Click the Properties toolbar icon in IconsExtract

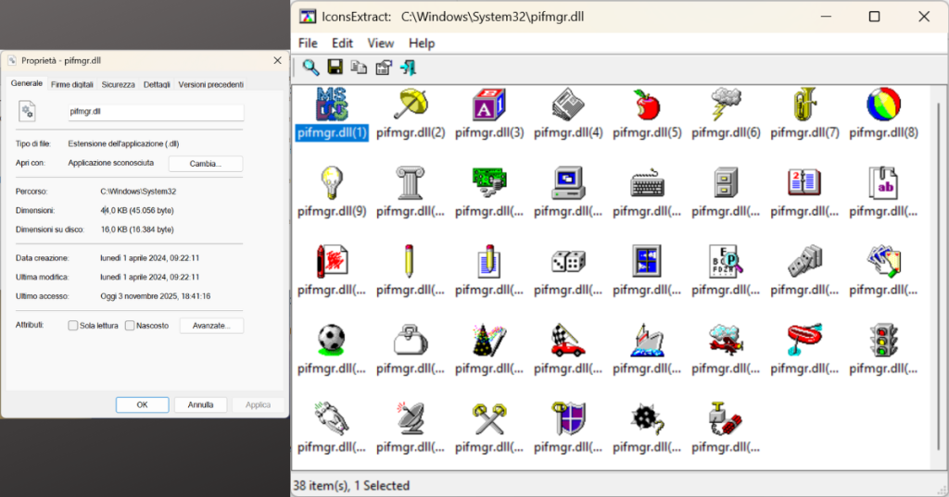pyautogui.click(x=383, y=67)
